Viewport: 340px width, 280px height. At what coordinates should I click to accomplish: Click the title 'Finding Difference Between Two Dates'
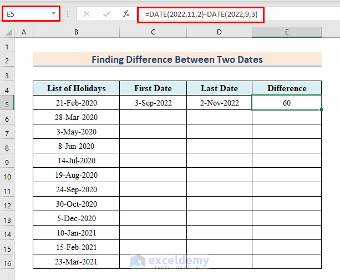[177, 59]
